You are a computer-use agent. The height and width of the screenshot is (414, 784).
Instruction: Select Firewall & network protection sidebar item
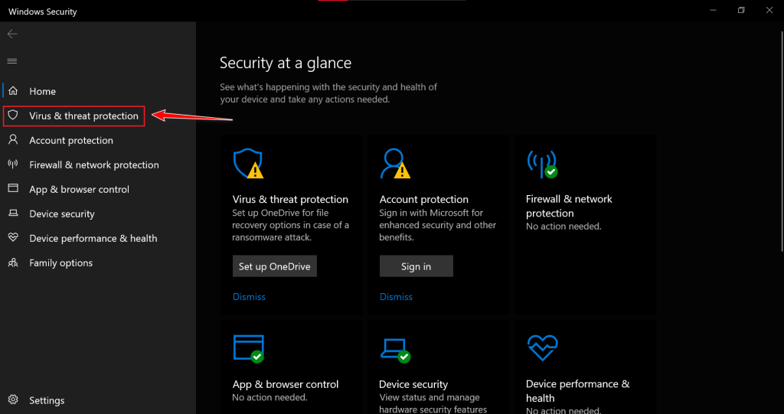click(93, 165)
